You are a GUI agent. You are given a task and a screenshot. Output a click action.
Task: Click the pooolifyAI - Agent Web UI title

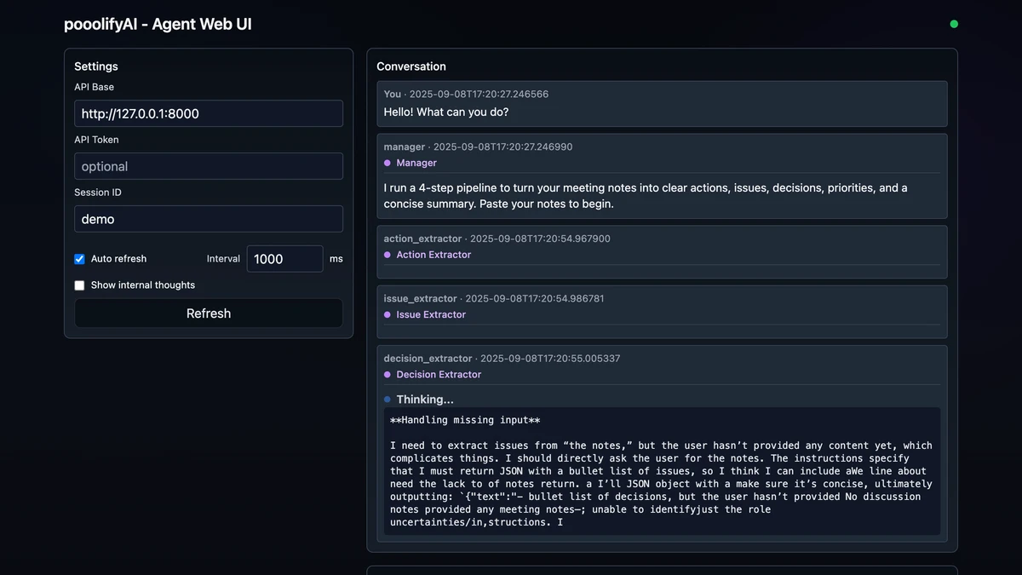[158, 24]
